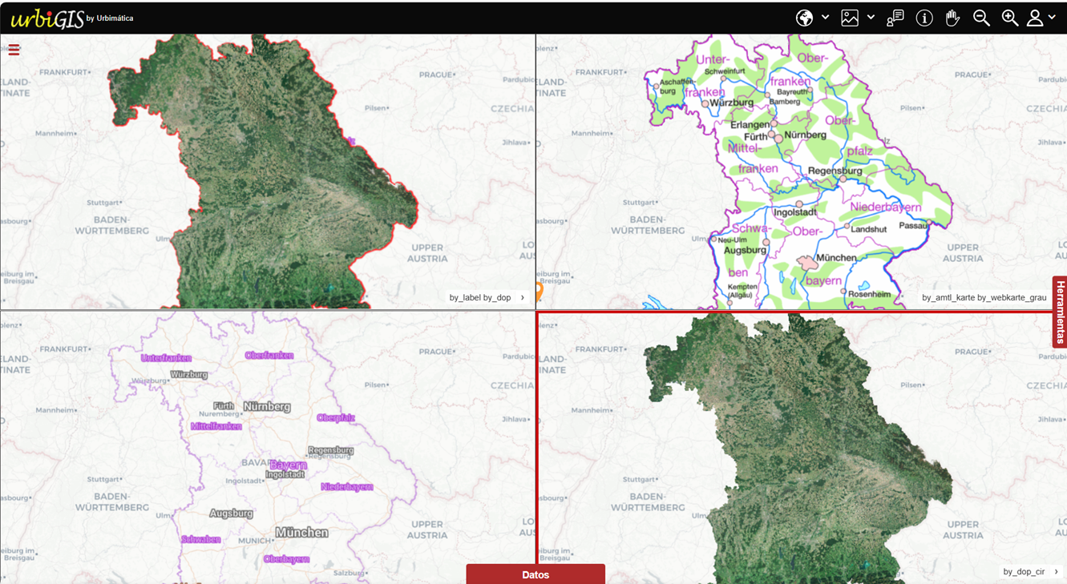
Task: Expand the user account dropdown arrow
Action: [1053, 18]
